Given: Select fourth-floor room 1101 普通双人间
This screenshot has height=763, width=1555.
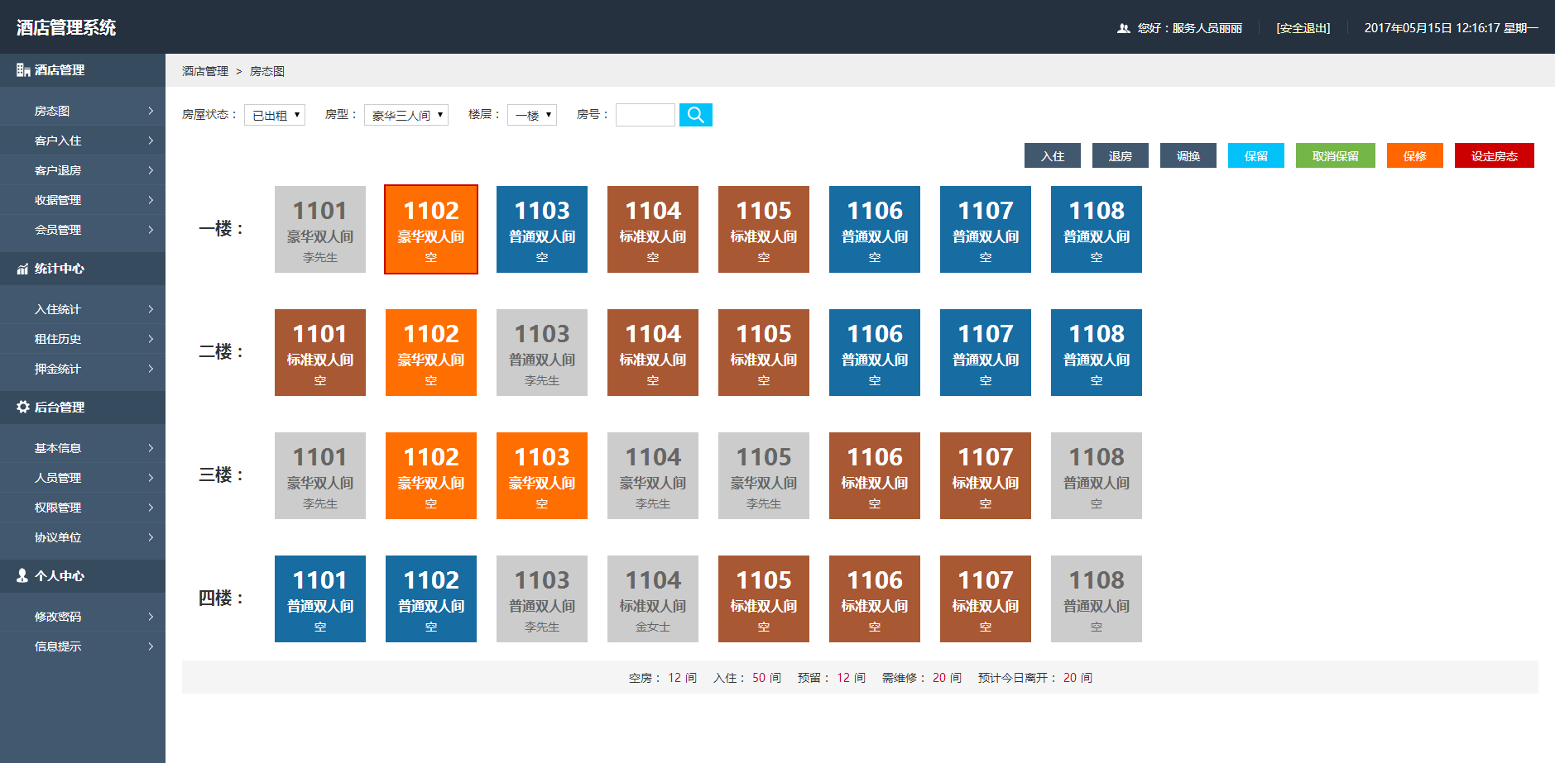Looking at the screenshot, I should click(x=320, y=598).
